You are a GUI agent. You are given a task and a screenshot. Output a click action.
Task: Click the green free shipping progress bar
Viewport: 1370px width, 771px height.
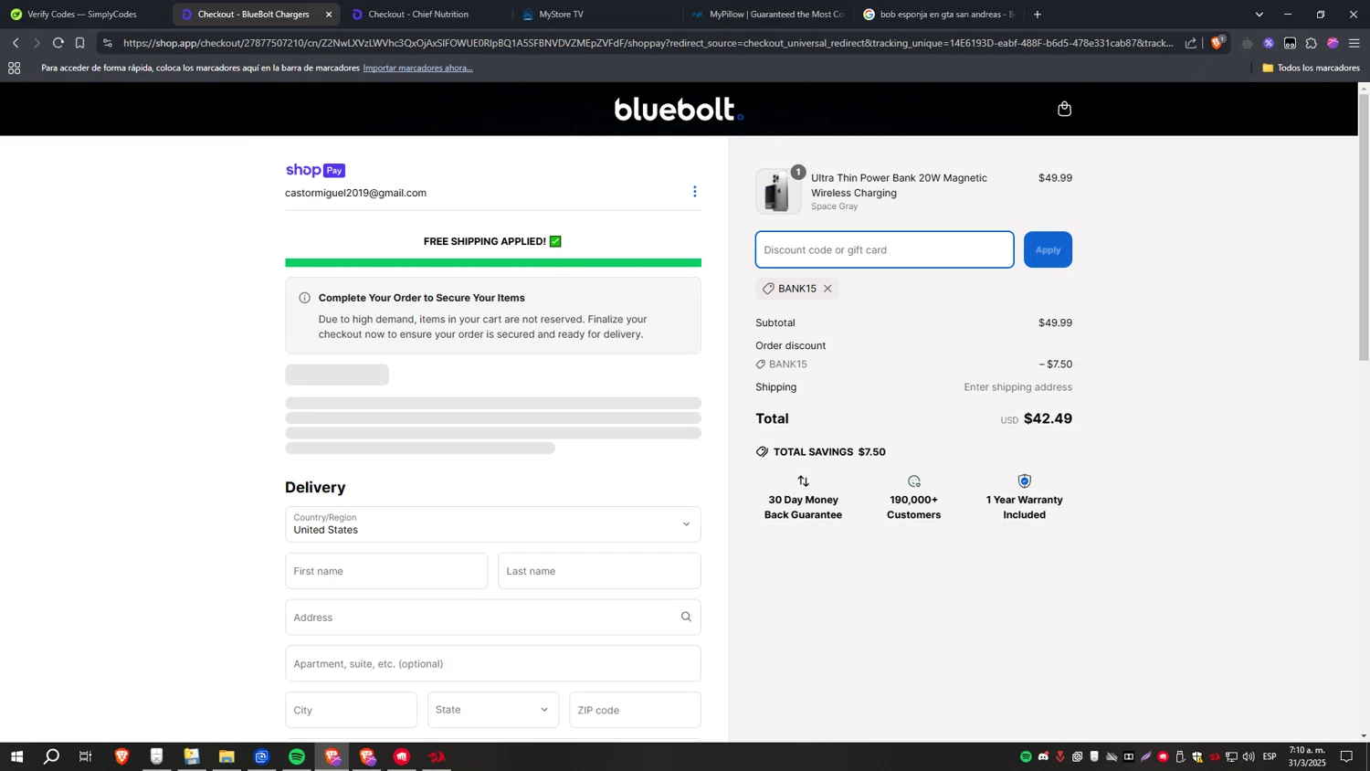tap(493, 262)
